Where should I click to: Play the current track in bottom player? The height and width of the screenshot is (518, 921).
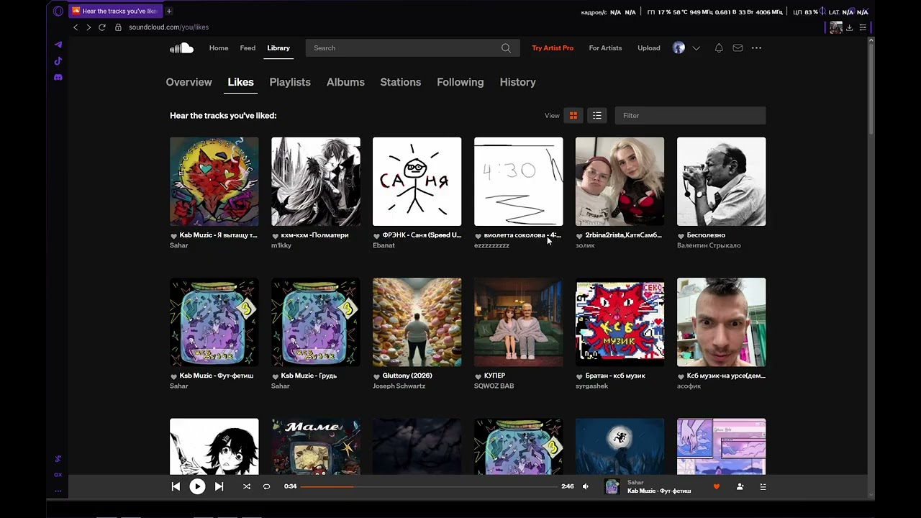[197, 486]
